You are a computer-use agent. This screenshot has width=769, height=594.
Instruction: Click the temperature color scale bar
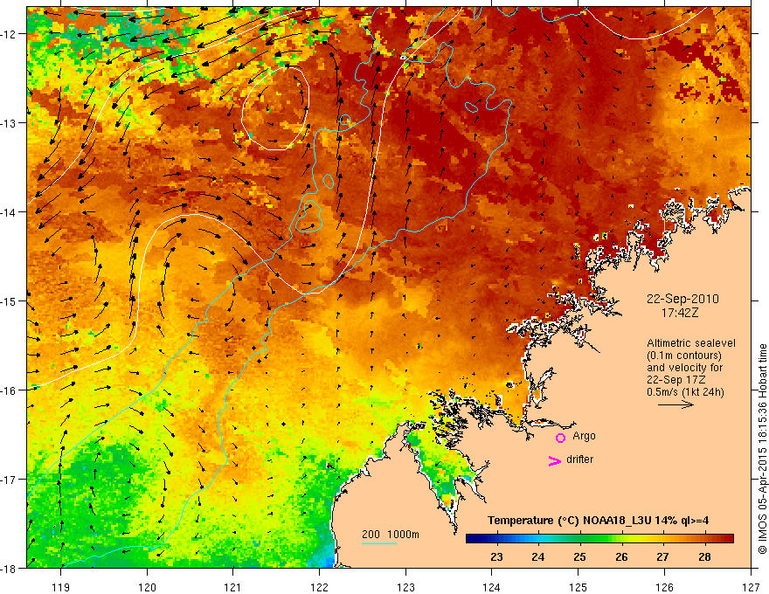click(599, 539)
